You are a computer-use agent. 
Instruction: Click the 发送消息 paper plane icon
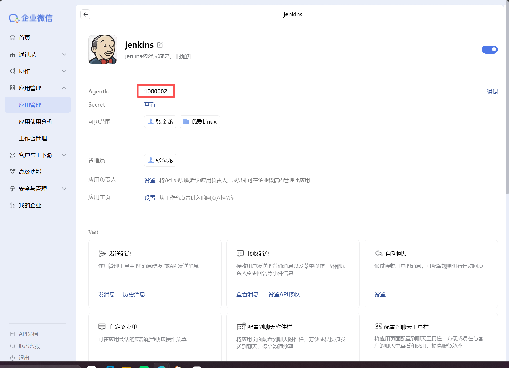click(x=102, y=253)
